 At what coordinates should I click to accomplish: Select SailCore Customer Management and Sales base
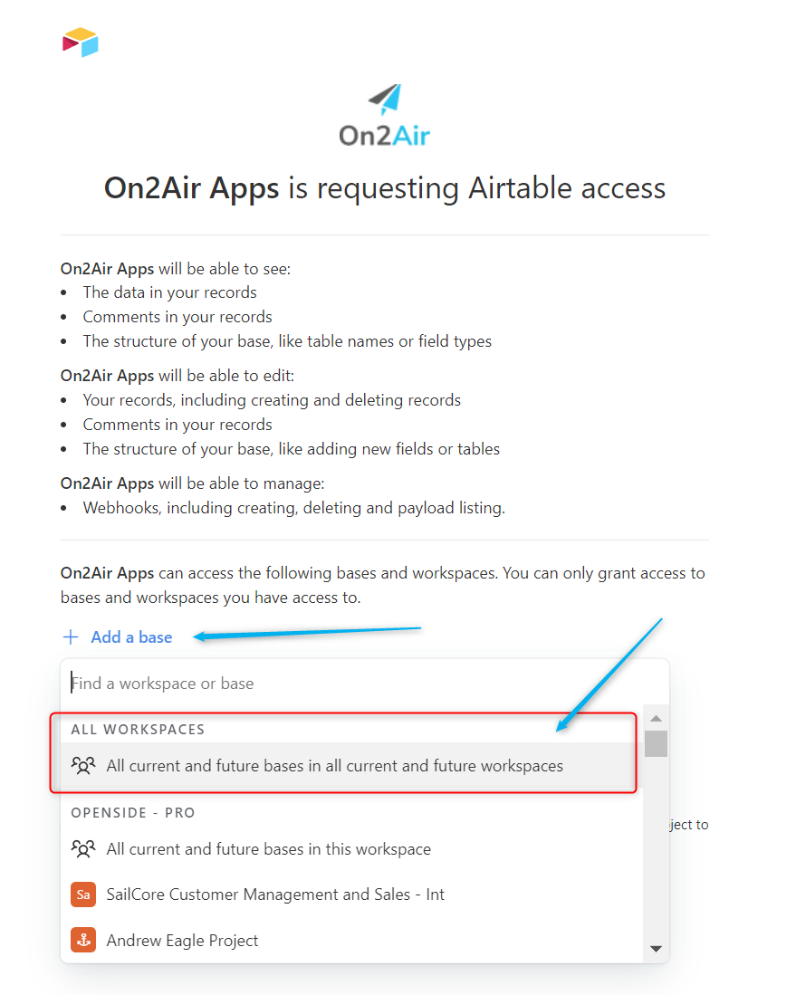tap(275, 895)
